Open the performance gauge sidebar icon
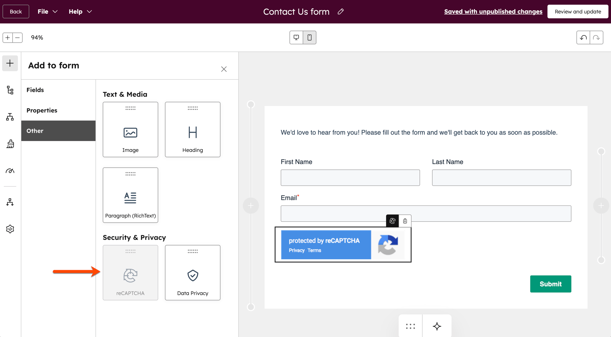The height and width of the screenshot is (337, 611). 9,171
